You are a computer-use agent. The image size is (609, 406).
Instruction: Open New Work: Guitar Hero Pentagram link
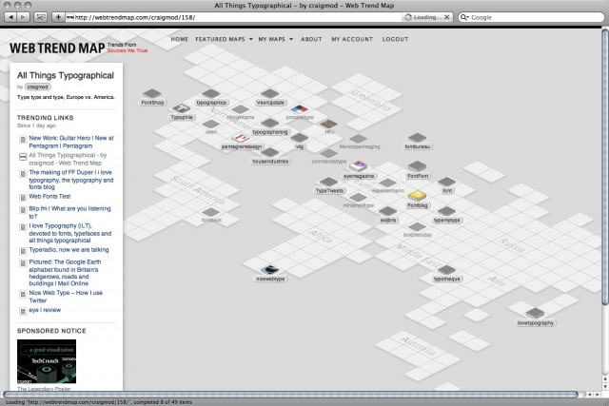pyautogui.click(x=71, y=142)
